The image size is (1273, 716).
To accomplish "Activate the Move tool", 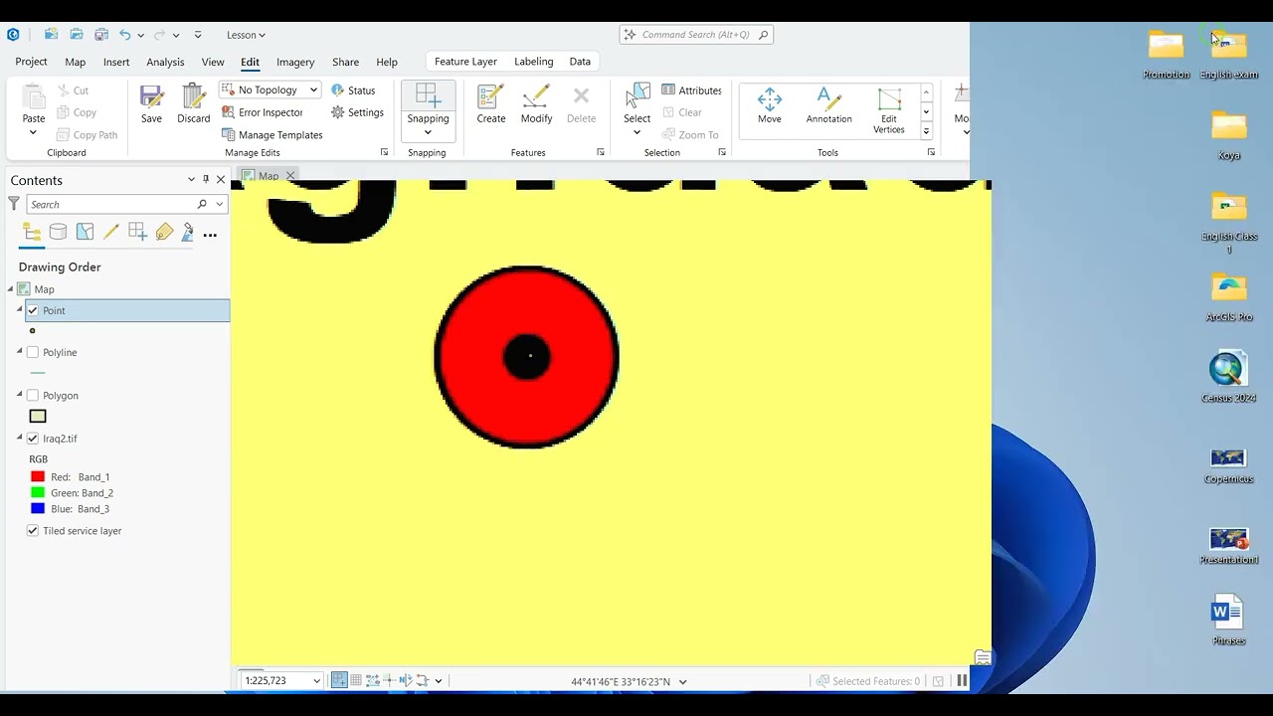I will coord(770,103).
